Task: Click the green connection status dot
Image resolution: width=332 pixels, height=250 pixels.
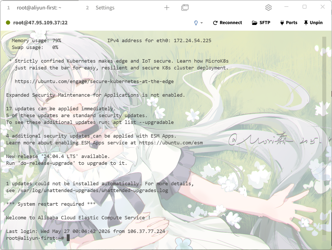Action: click(x=8, y=23)
